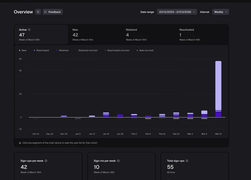Open the Weekly interval dropdown
This screenshot has height=180, width=251.
[220, 12]
